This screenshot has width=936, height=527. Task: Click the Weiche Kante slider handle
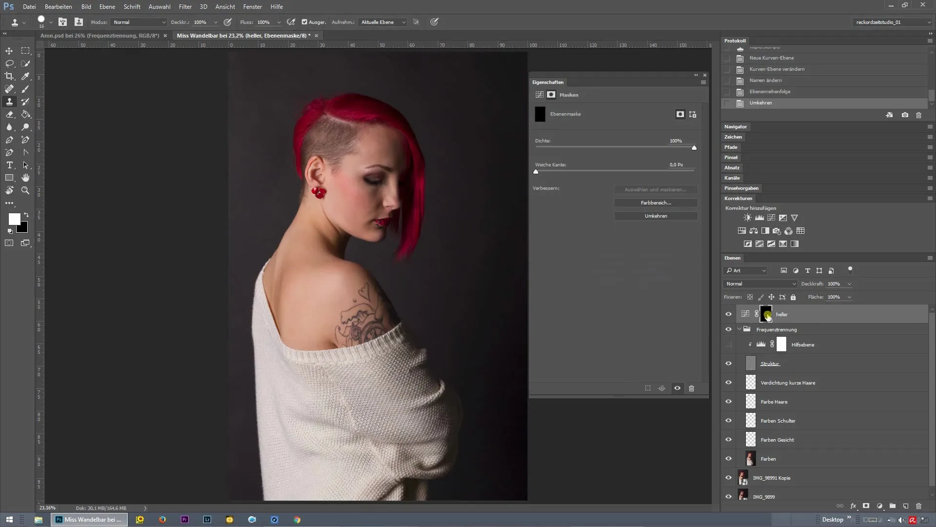click(x=536, y=171)
